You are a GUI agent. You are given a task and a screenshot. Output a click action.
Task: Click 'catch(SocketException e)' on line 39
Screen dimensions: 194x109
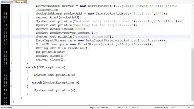(x=56, y=83)
